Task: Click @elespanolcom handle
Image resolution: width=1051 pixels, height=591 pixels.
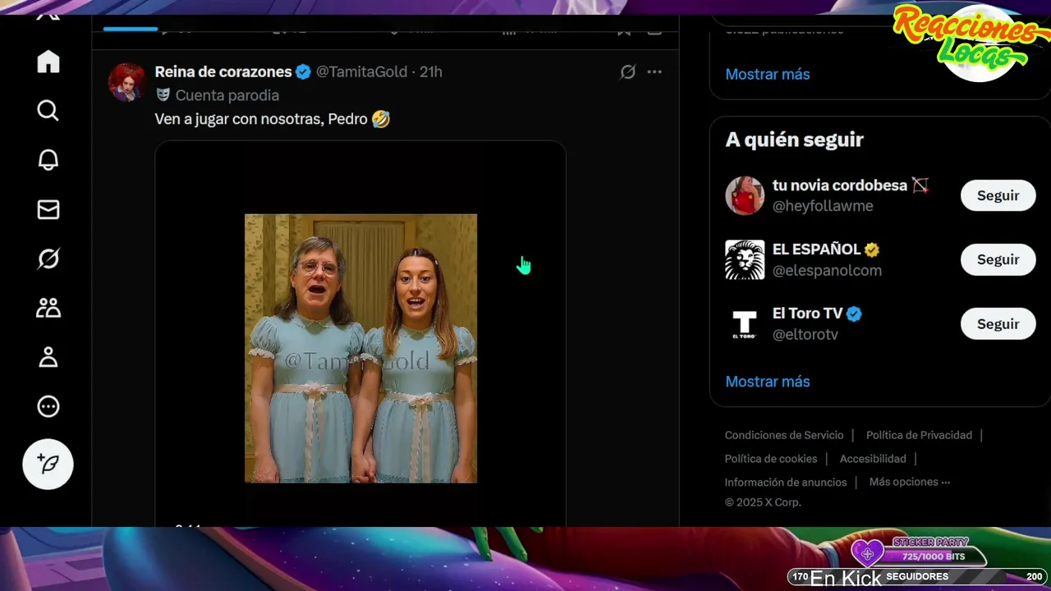Action: click(x=827, y=270)
